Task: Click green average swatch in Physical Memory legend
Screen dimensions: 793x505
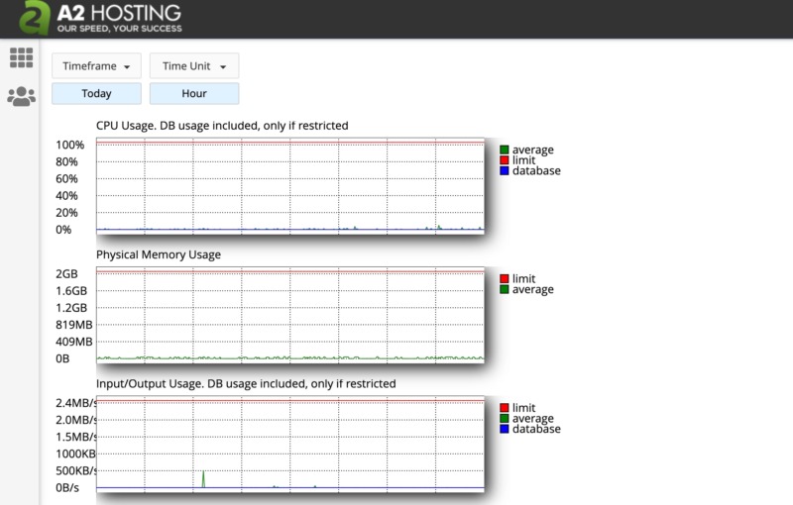Action: pyautogui.click(x=505, y=290)
